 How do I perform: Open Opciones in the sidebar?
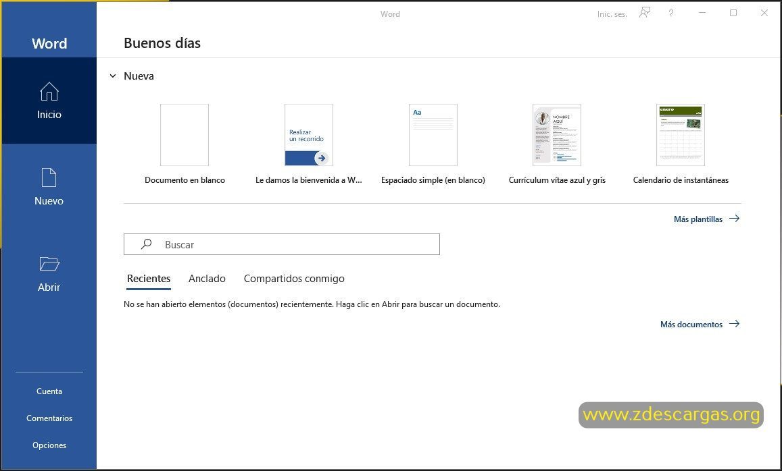pos(49,445)
